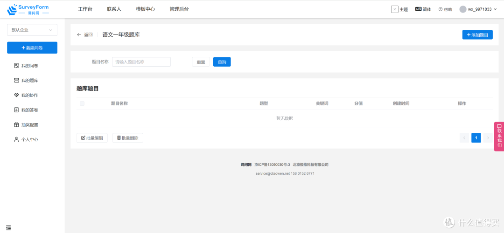Click 批量删除 button
The image size is (504, 233).
coord(127,137)
